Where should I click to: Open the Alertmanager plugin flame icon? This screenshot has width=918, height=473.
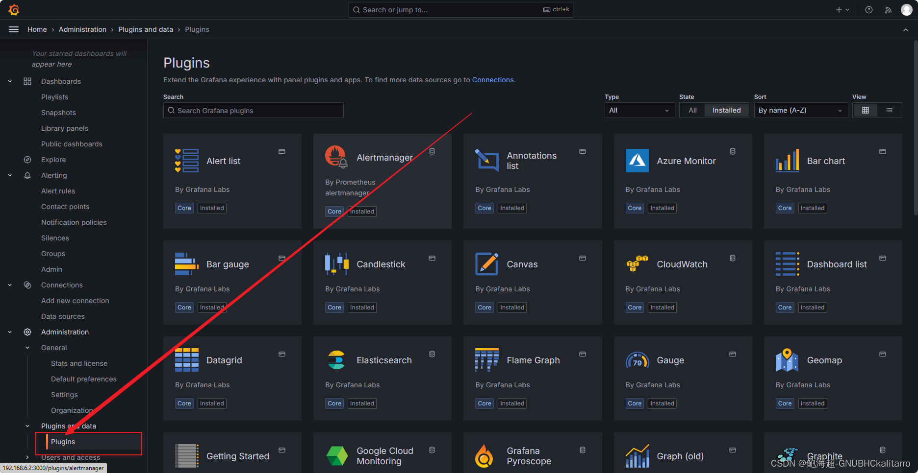click(336, 157)
